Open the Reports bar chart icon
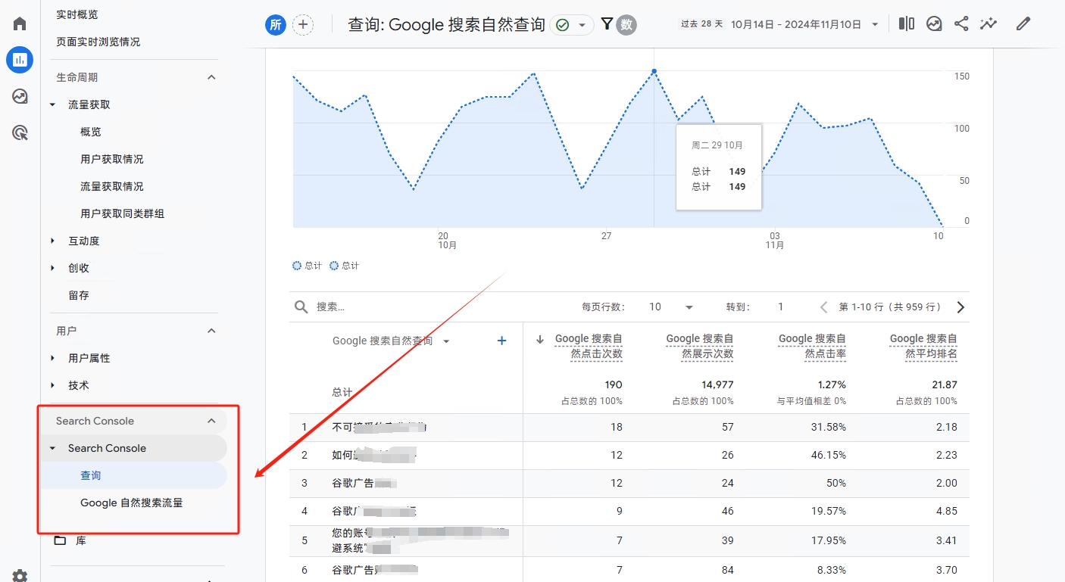The height and width of the screenshot is (582, 1065). [x=20, y=60]
